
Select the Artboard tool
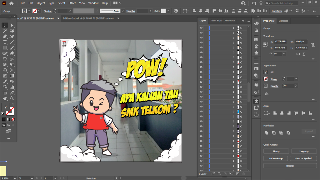pyautogui.click(x=5, y=93)
